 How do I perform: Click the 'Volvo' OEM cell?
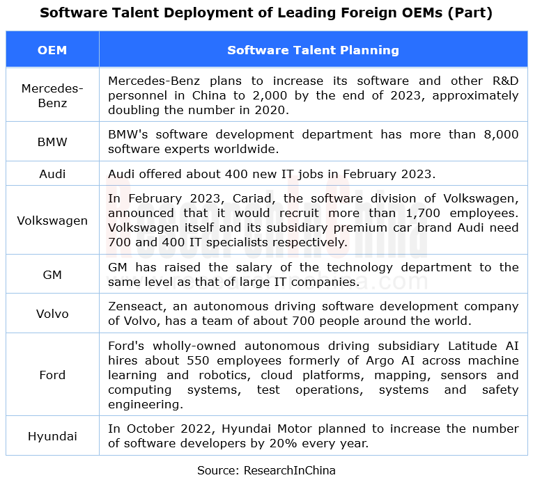(52, 313)
